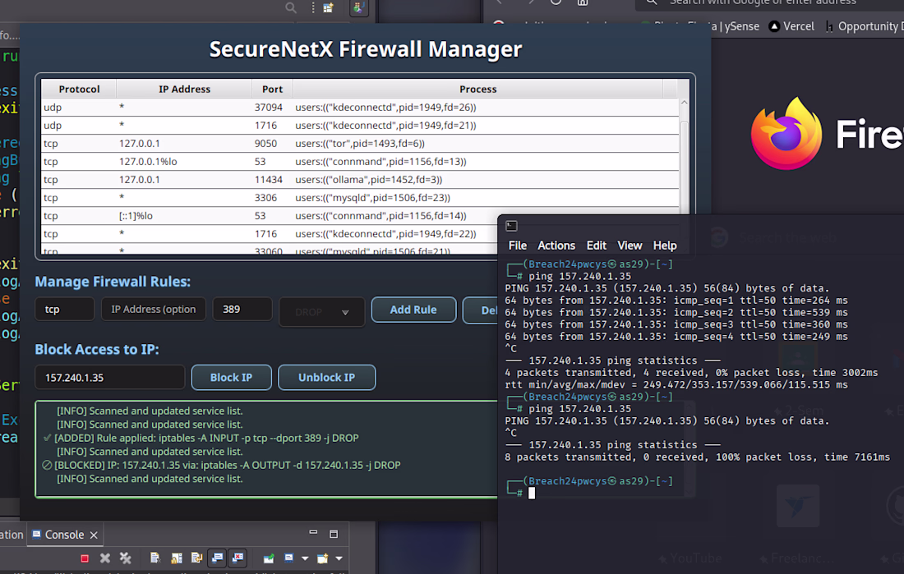Open the DROP action dropdown
904x574 pixels.
coord(321,312)
